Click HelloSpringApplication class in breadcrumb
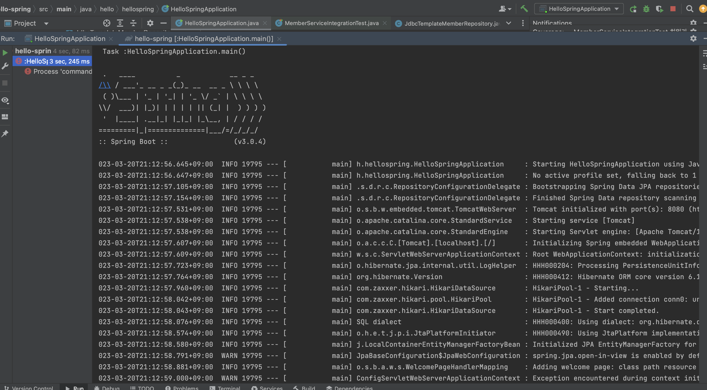 (199, 9)
